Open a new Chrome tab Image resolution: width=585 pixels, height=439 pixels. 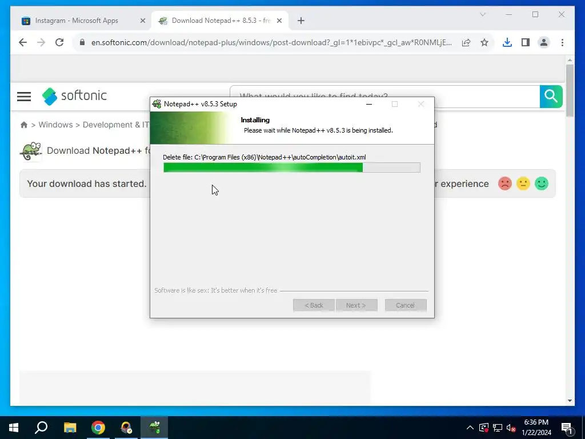[x=301, y=21]
